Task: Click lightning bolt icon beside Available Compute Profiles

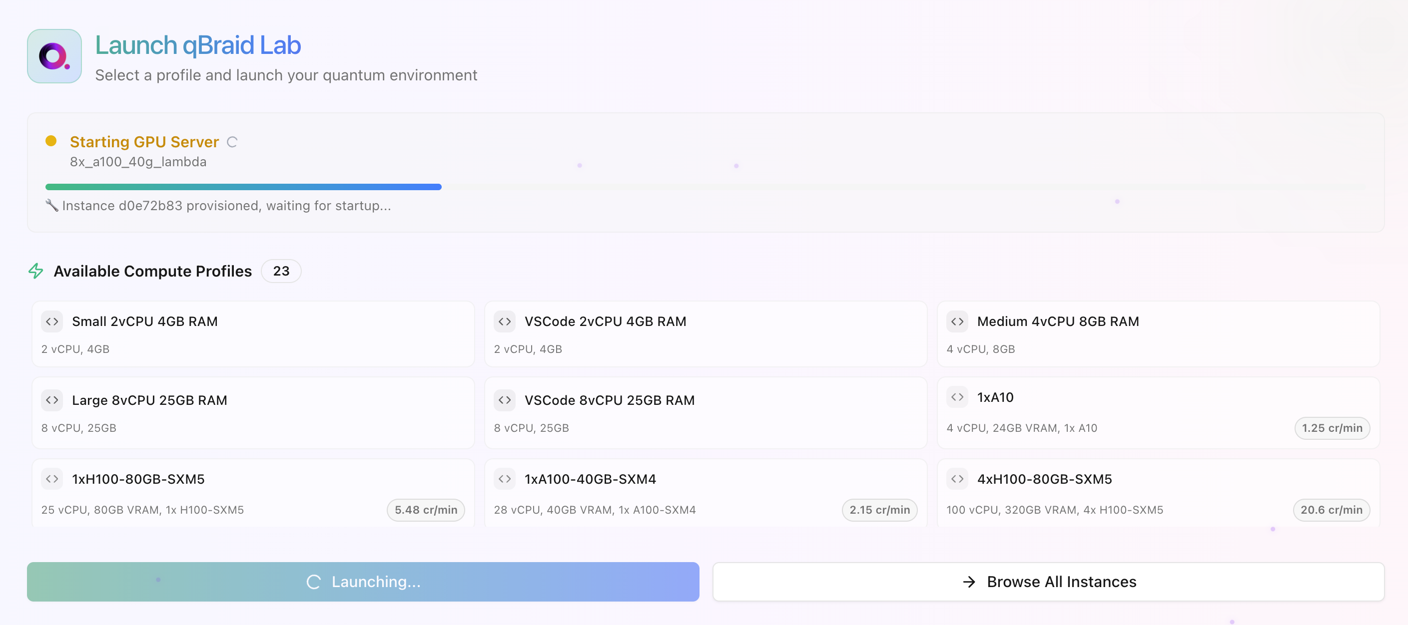Action: point(36,271)
